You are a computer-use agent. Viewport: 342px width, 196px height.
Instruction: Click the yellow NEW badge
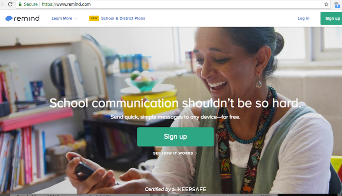94,18
